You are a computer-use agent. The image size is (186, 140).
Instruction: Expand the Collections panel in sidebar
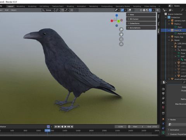pyautogui.click(x=141, y=23)
